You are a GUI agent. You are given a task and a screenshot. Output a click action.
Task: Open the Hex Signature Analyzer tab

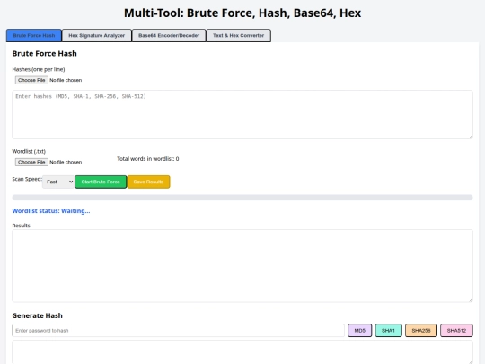pos(96,36)
